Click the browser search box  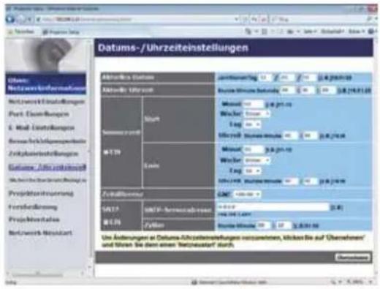point(318,19)
